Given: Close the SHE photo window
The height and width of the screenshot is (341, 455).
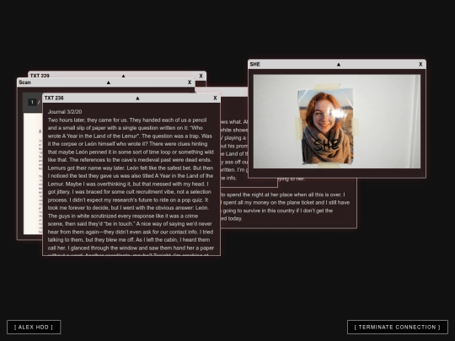Looking at the screenshot, I should 420,64.
